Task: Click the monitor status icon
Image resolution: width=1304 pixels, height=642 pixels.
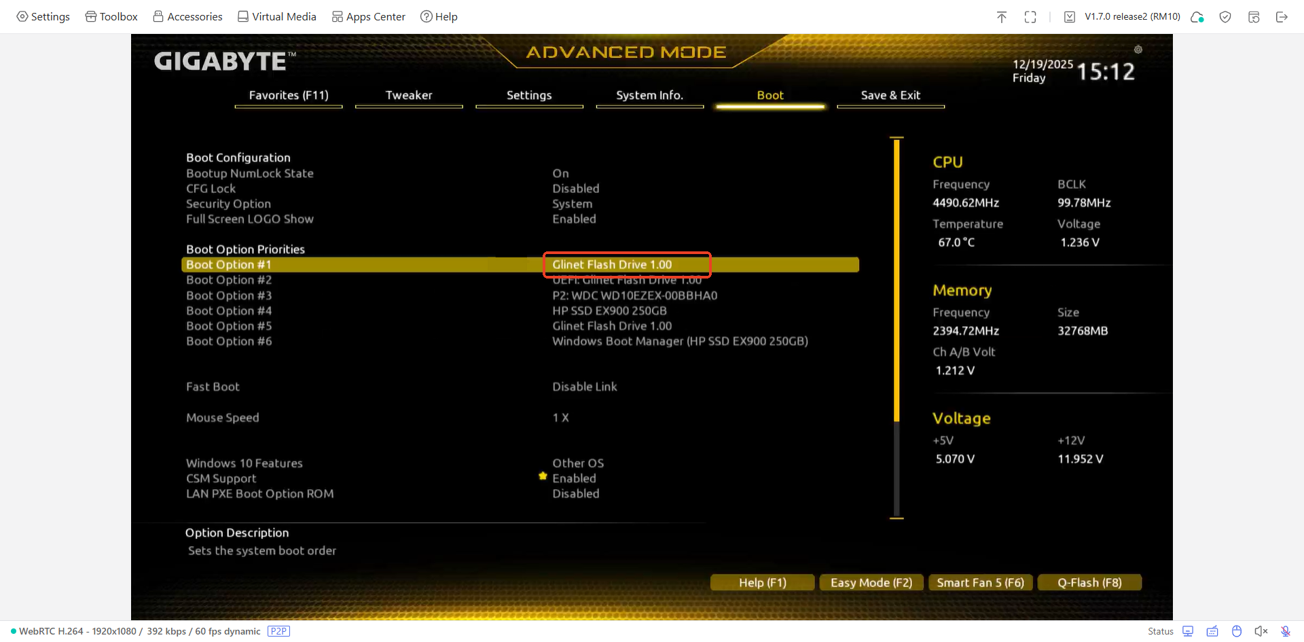Action: click(1188, 631)
